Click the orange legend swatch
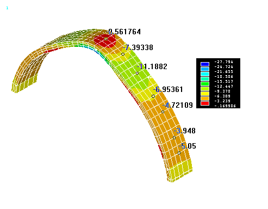This screenshot has width=268, height=209. click(205, 99)
